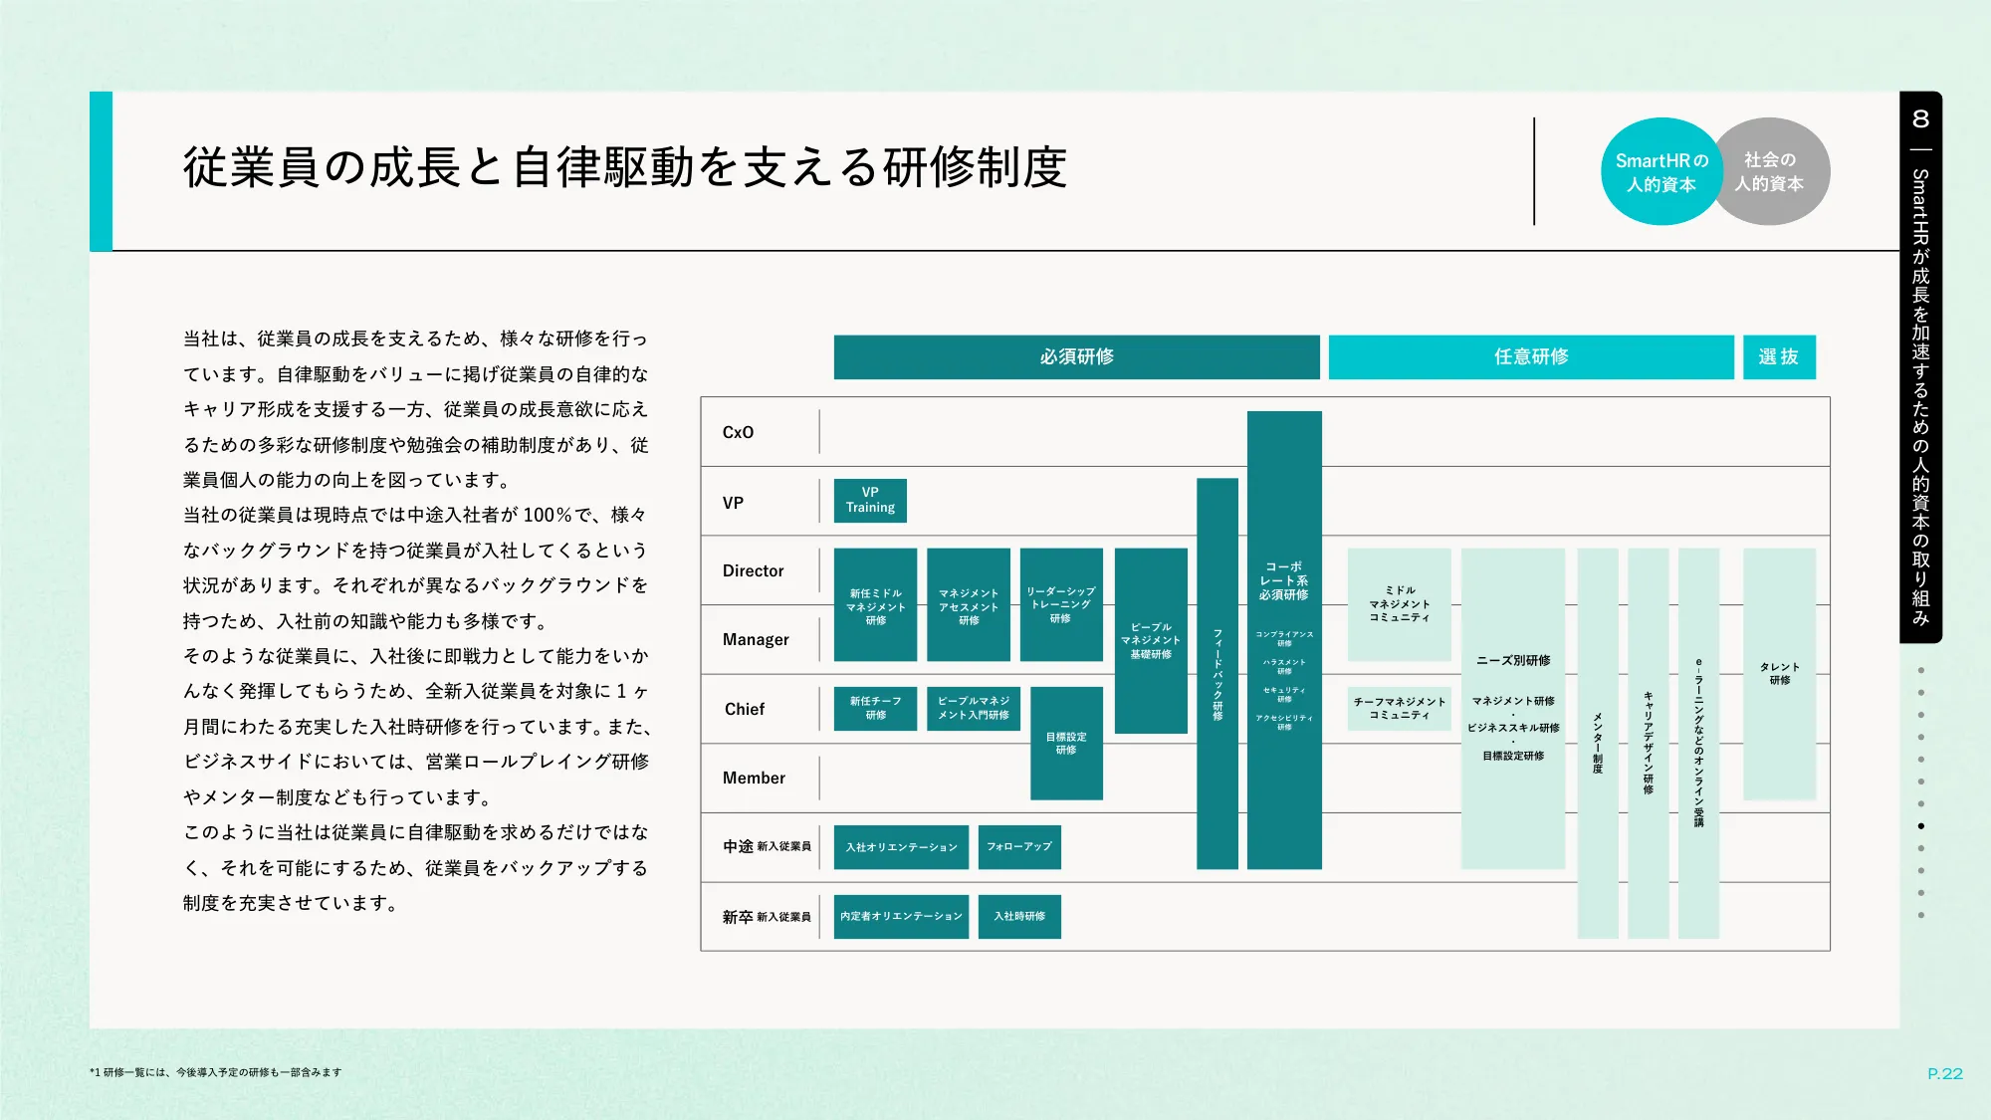Click the 'ミドルマネジメントコミュニティ' box
This screenshot has width=1991, height=1120.
point(1400,604)
